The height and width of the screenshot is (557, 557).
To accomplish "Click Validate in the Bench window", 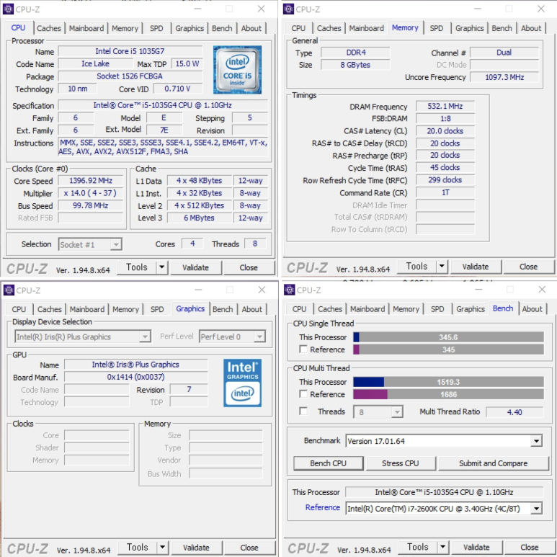I will pos(476,547).
